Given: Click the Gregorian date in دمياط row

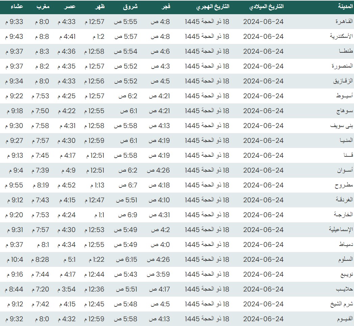Looking at the screenshot, I should pyautogui.click(x=263, y=245).
